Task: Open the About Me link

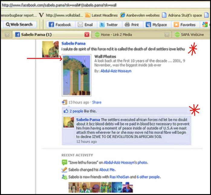Action: [x=107, y=170]
